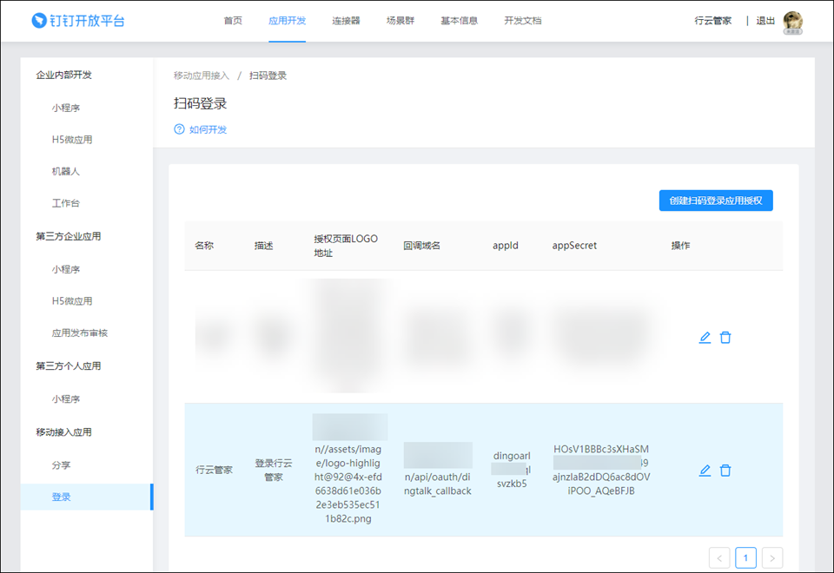The height and width of the screenshot is (573, 834).
Task: Select page 1 in pagination
Action: pos(746,557)
